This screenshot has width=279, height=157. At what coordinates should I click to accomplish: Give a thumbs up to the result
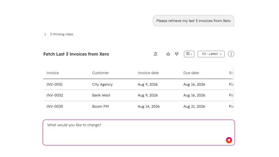click(168, 54)
